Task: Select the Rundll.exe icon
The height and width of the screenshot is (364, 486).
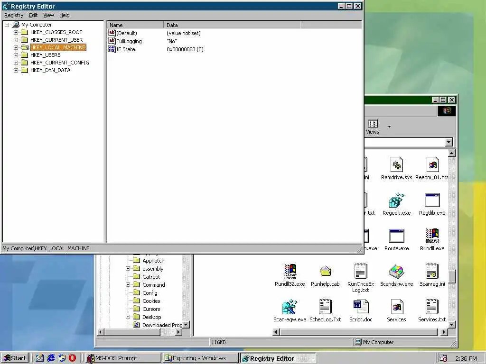Action: (432, 236)
